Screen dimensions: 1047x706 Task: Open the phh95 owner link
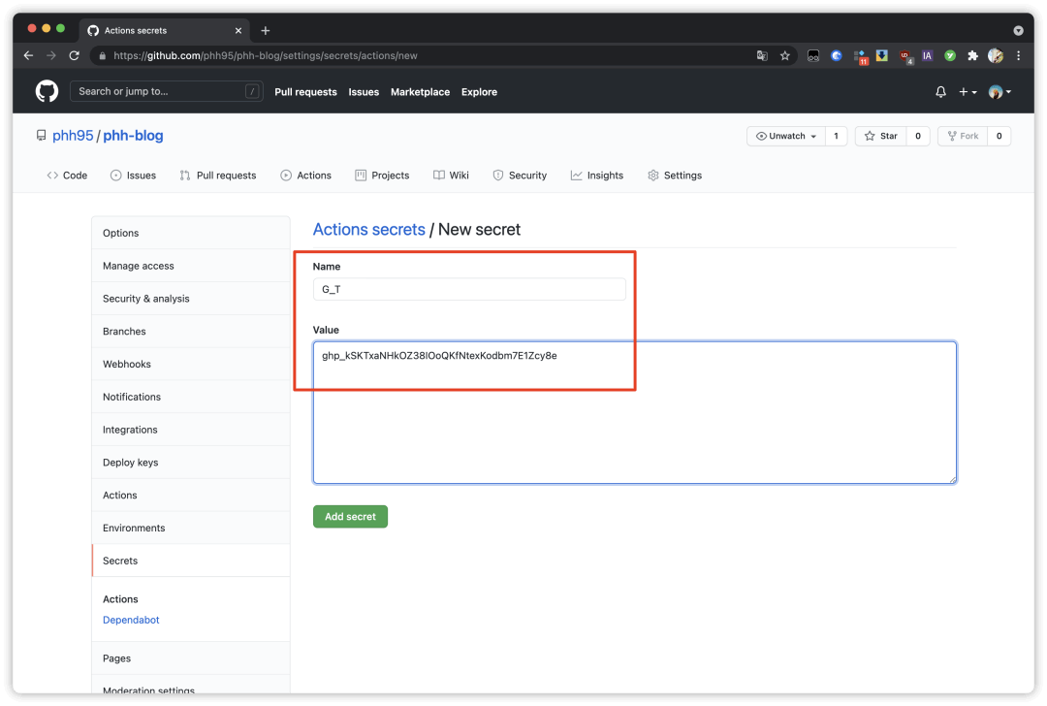coord(73,136)
